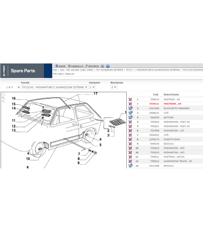This screenshot has height=232, width=203.
Task: Click the double-arrow next table icon
Action: [19, 87]
